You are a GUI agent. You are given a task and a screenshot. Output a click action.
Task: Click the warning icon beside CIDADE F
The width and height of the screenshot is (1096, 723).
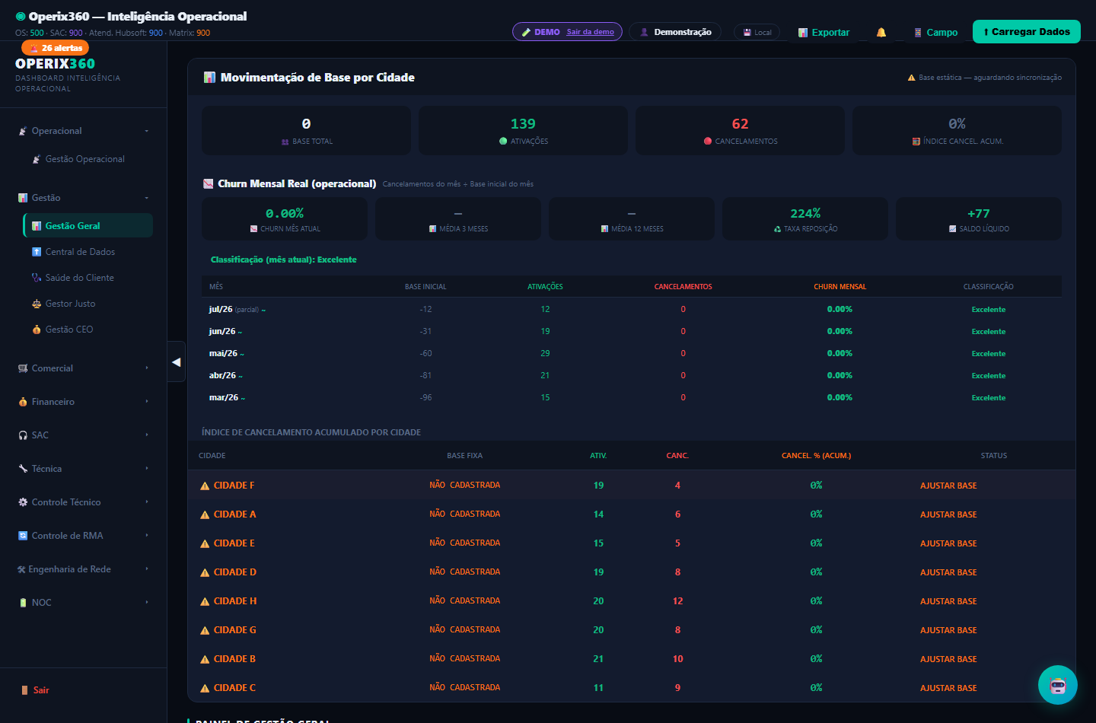205,486
